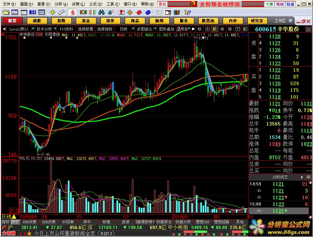
Task: Toggle the lock icon beside 用指
Action: (179, 29)
